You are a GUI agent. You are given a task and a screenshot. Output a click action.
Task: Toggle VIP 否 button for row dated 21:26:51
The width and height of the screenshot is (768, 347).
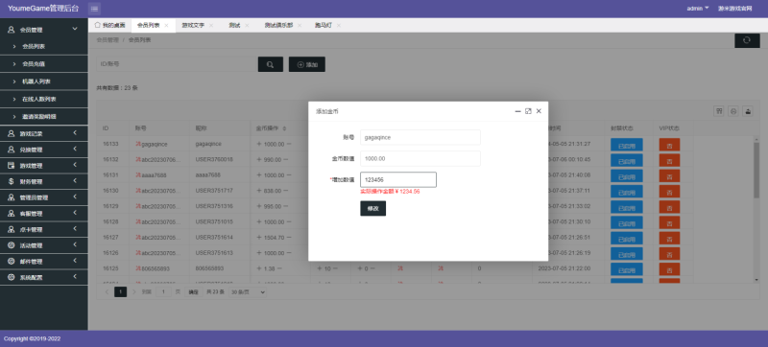[x=669, y=238]
